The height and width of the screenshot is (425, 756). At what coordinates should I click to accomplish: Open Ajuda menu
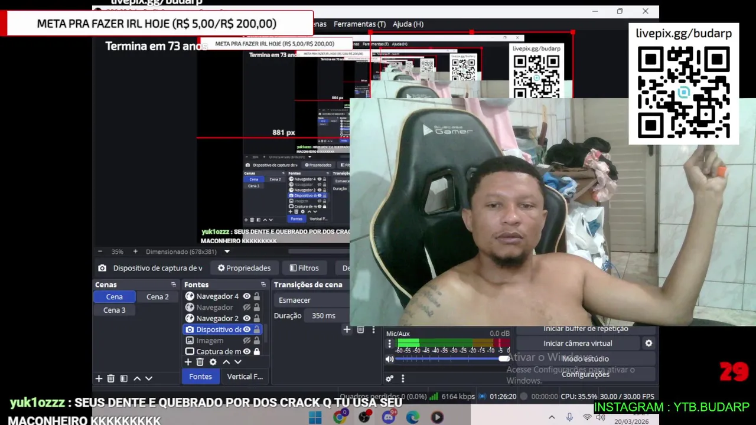[408, 24]
